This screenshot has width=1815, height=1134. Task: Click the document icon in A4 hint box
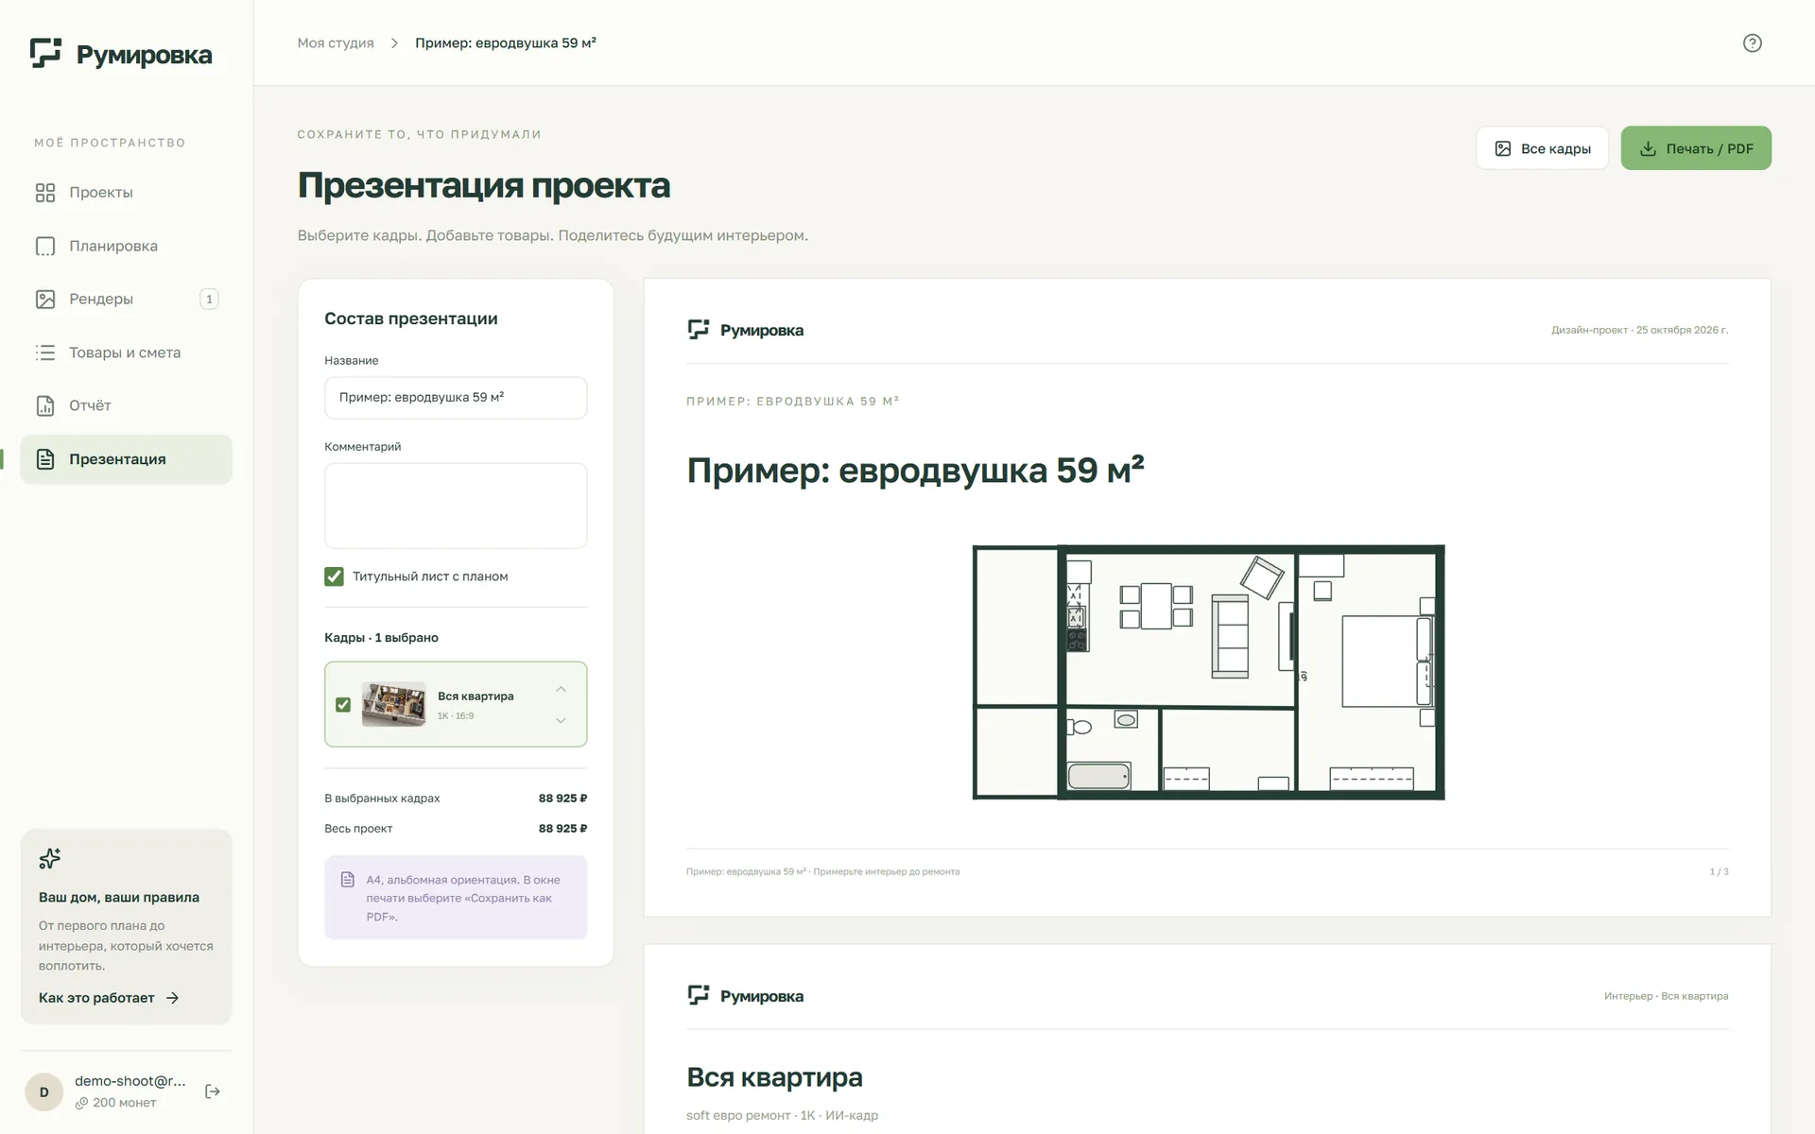[x=347, y=880]
